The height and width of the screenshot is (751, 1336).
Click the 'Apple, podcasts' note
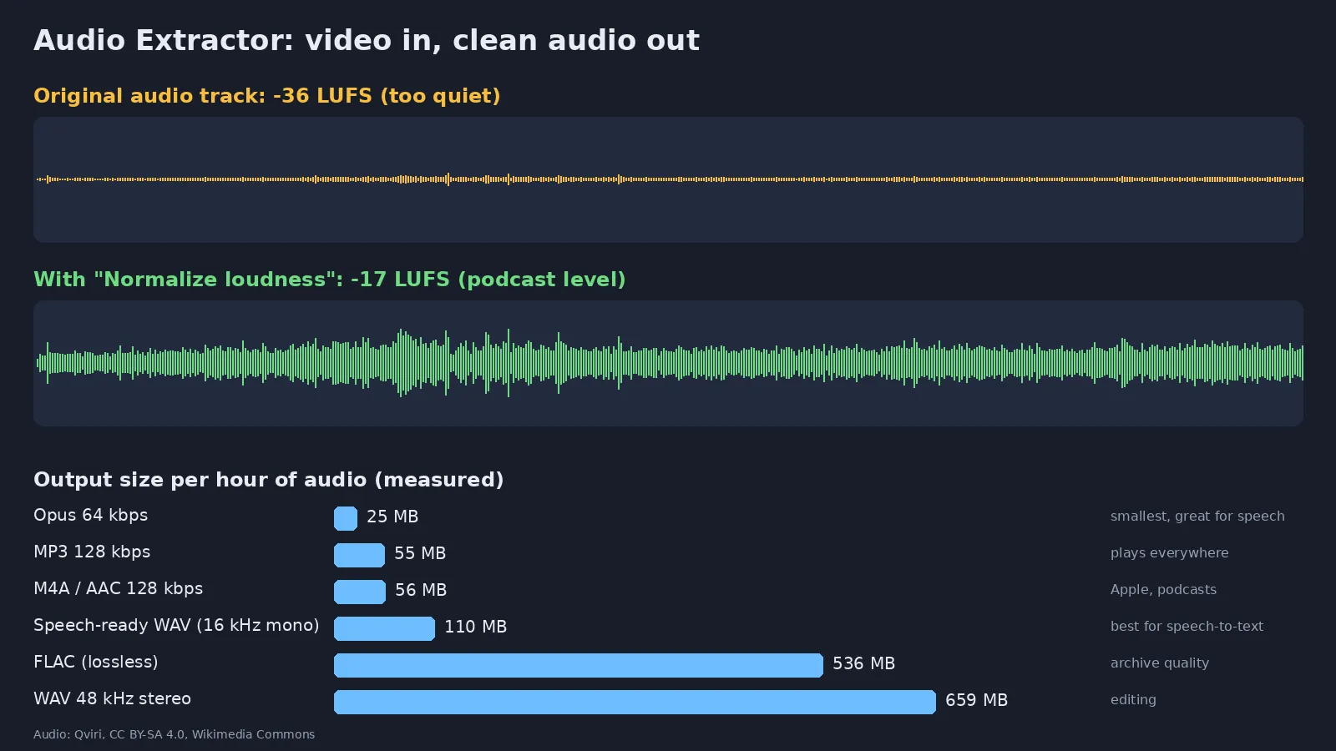coord(1163,590)
